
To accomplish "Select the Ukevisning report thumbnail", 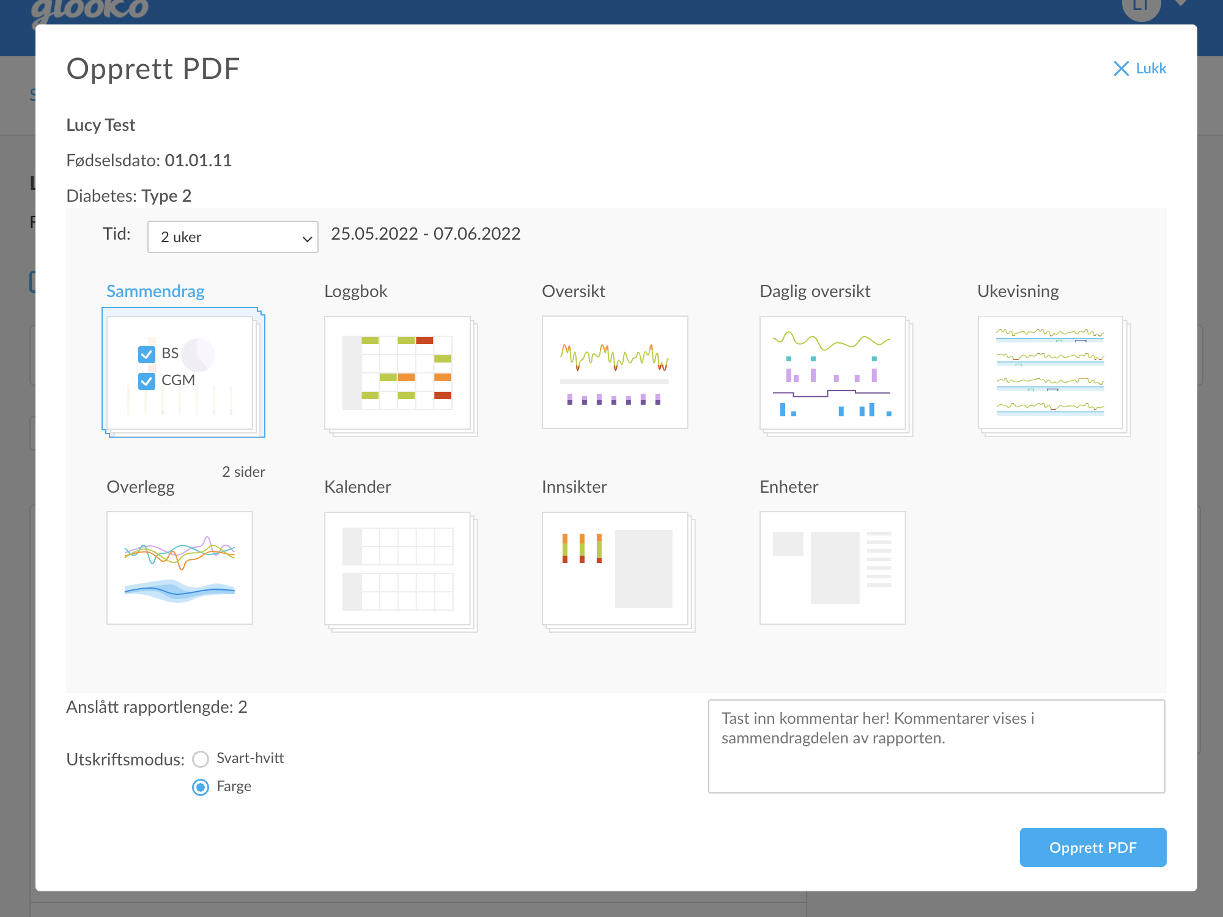I will coord(1054,376).
